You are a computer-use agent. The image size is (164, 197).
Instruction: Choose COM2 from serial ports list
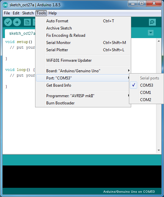coord(146,99)
